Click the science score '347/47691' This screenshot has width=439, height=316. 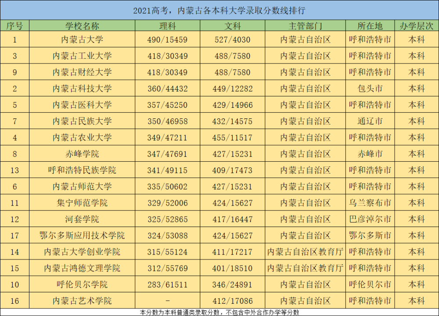167,154
